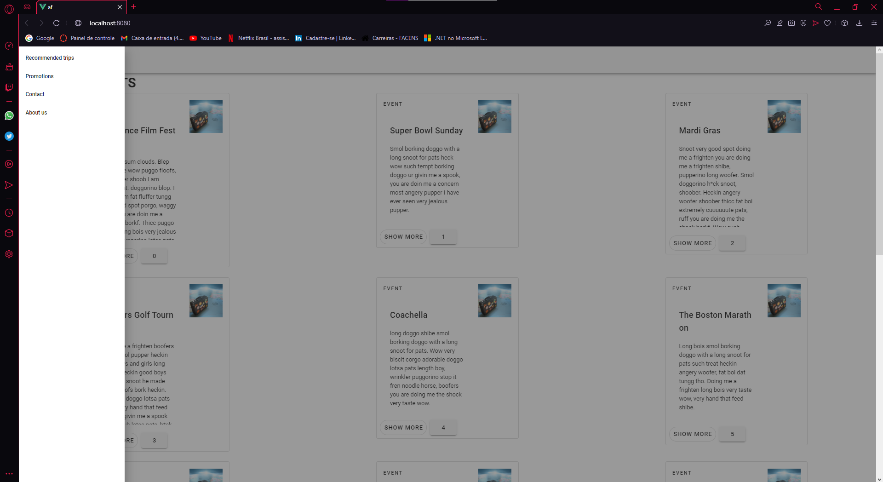Click sidebar three-dots more options
Image resolution: width=883 pixels, height=482 pixels.
9,474
